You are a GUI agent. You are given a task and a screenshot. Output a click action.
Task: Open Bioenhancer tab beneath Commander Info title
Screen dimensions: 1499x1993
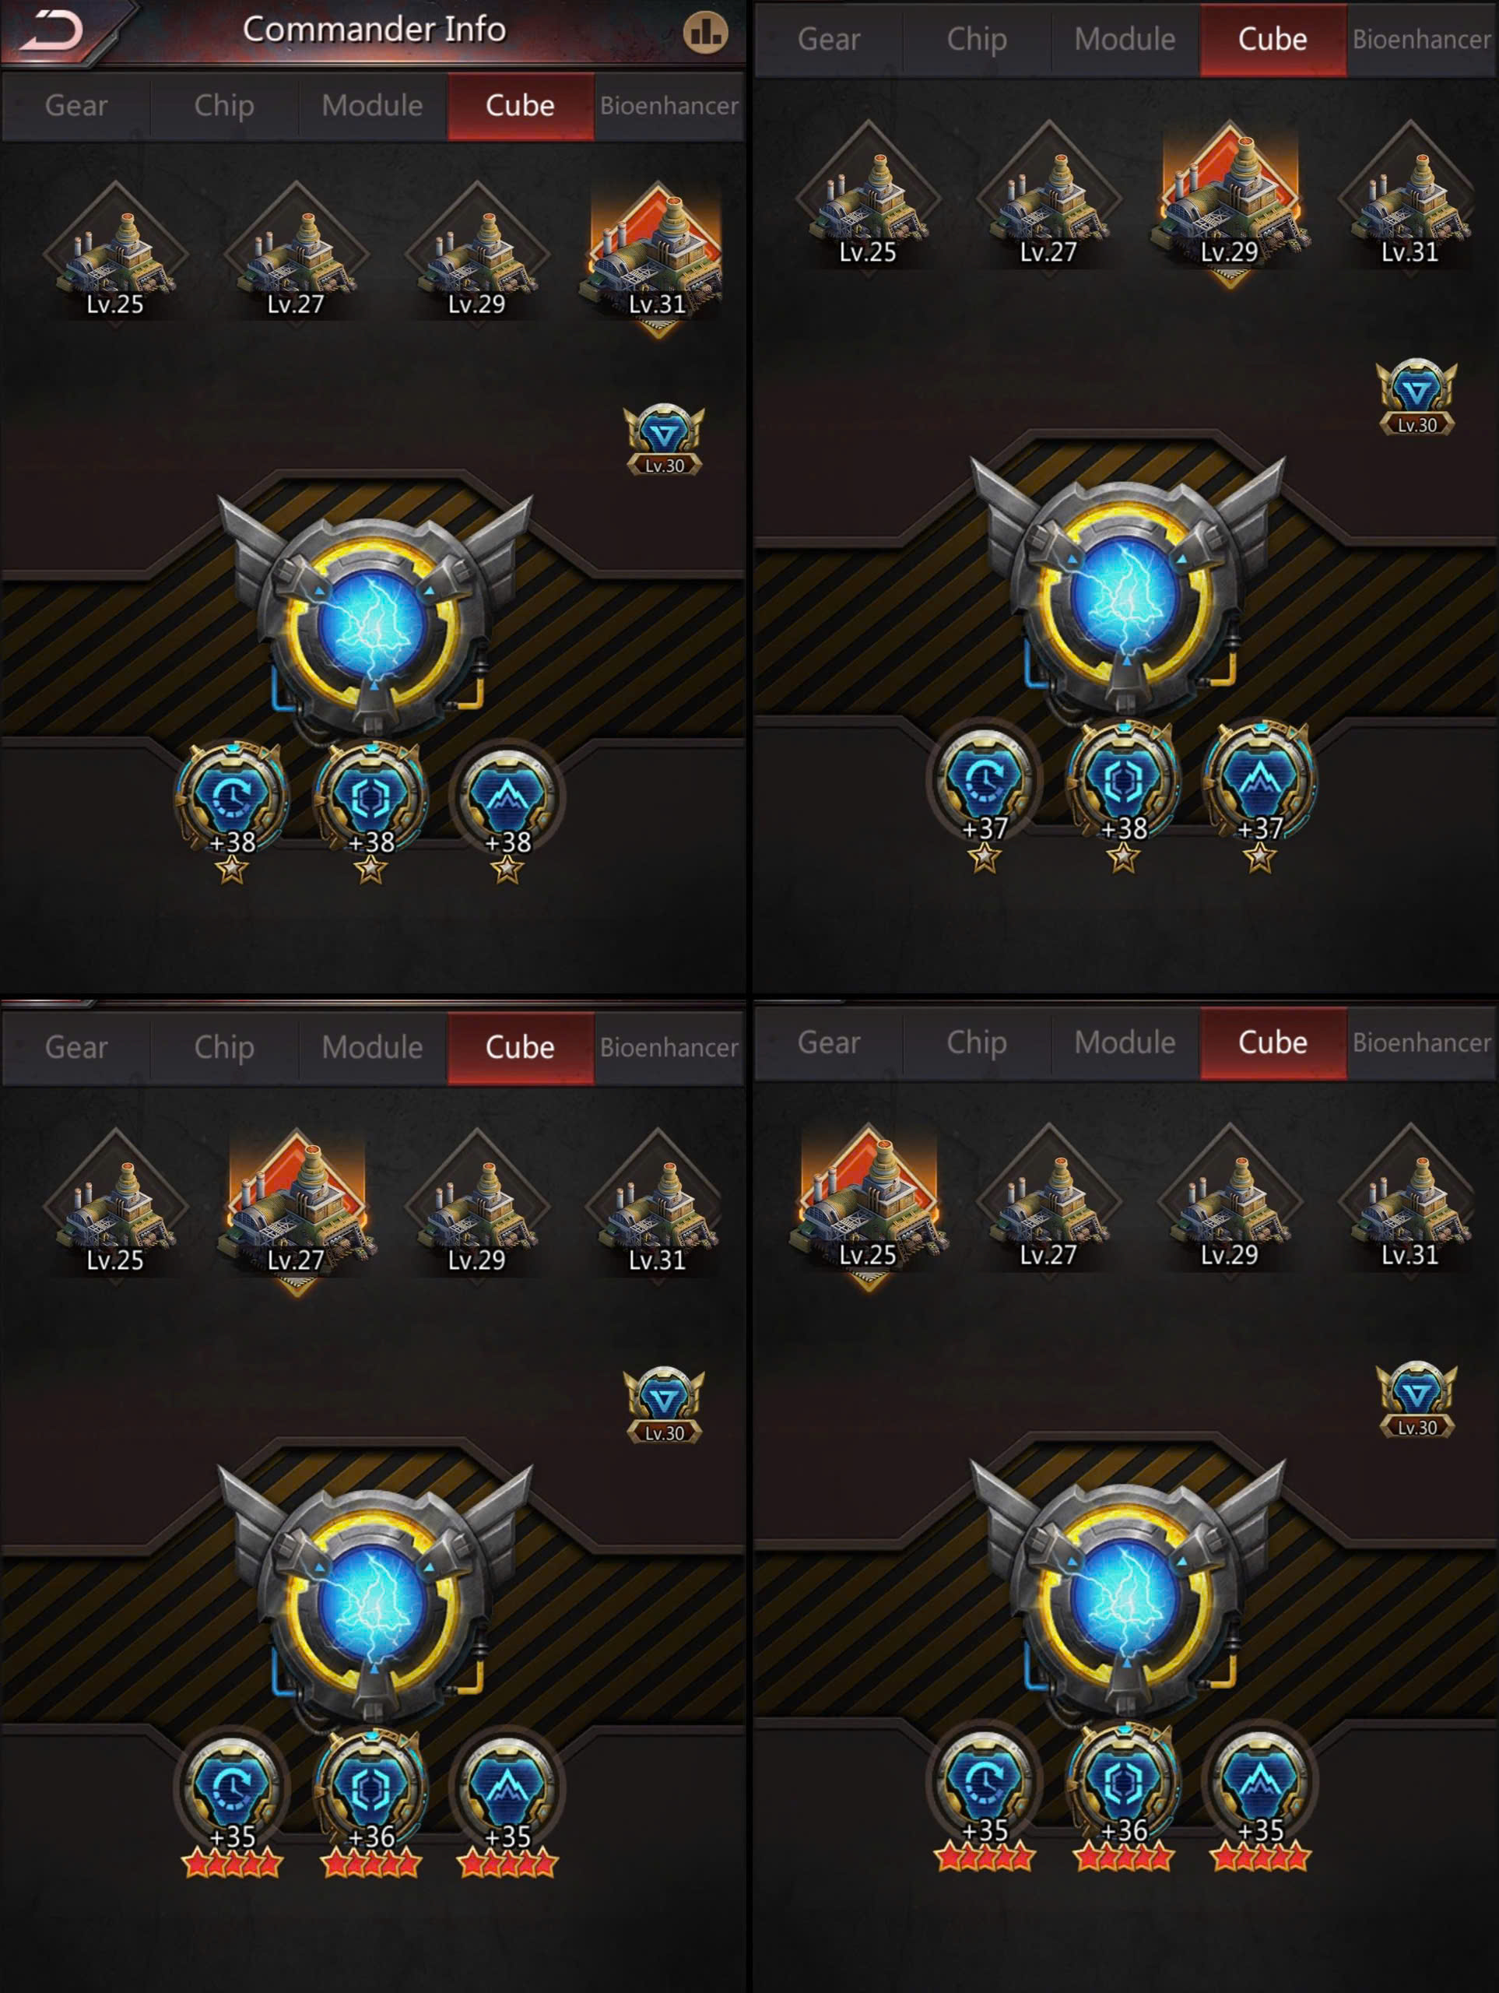point(669,107)
